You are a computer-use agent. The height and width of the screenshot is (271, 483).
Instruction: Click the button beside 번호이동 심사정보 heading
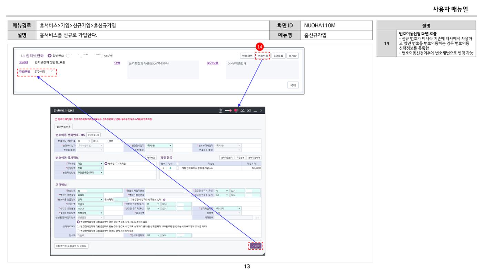(151, 158)
